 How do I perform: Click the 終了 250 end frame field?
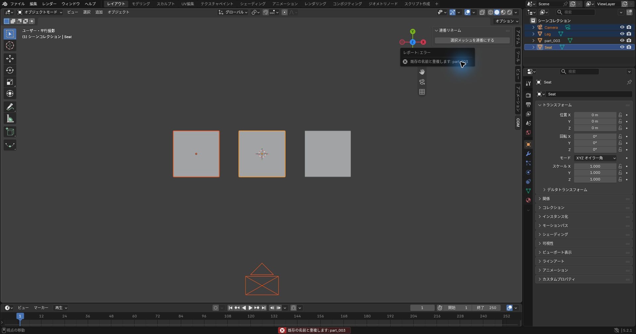tap(486, 308)
